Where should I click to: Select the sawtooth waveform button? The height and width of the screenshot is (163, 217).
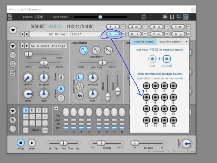tap(108, 50)
